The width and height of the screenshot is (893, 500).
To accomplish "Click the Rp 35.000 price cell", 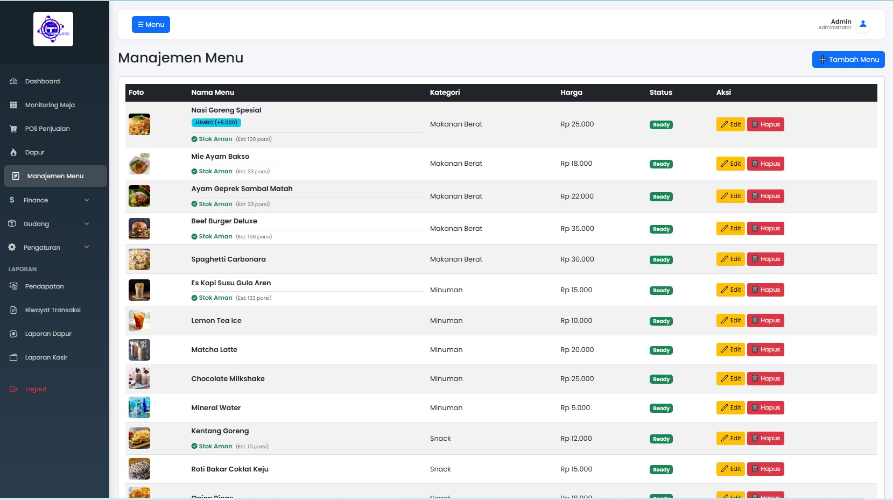I will tap(577, 228).
